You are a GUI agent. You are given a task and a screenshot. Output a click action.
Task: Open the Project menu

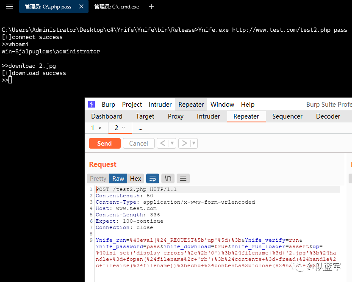click(x=132, y=105)
